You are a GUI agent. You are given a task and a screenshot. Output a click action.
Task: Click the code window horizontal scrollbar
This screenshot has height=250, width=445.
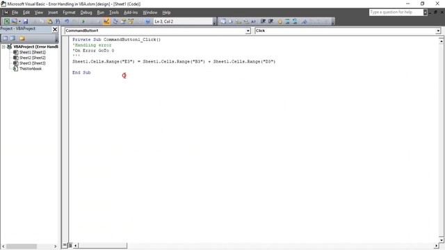[x=256, y=245]
